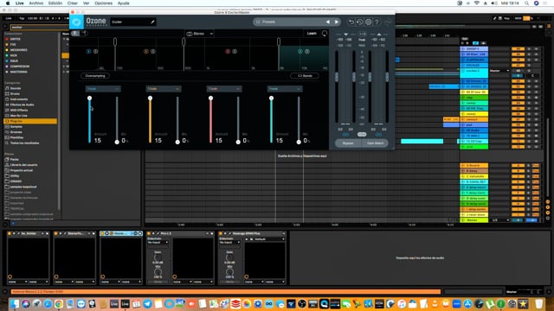Viewport: 554px width, 311px height.
Task: Open the Ozone settings gear icon
Action: 368,22
